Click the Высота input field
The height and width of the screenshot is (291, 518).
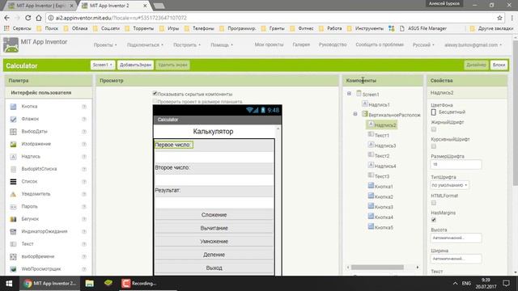click(456, 238)
